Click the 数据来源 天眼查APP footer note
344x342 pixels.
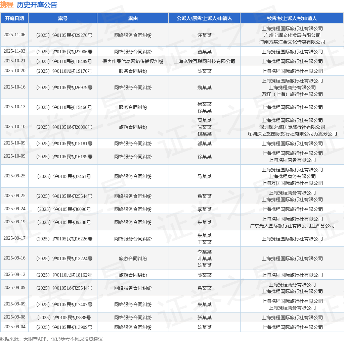(x=51, y=339)
